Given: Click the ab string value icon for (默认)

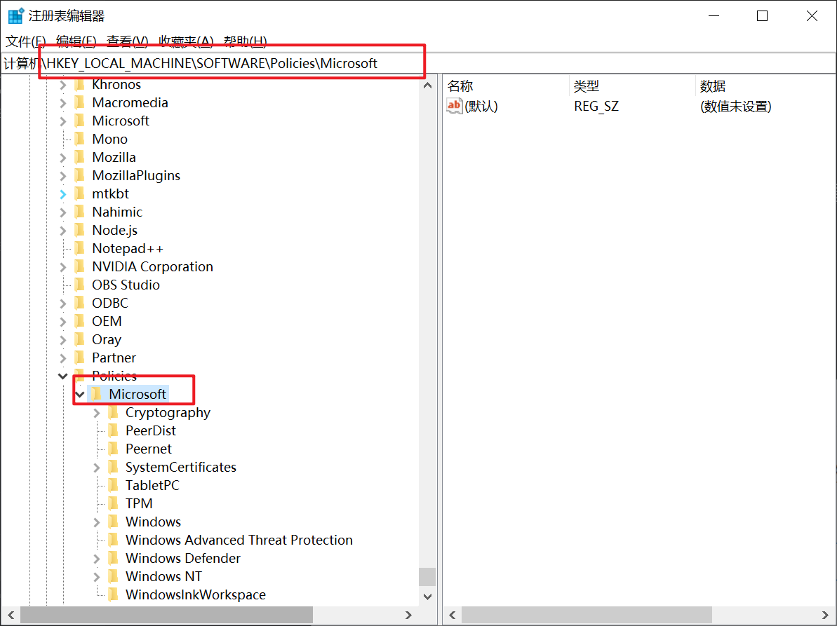Looking at the screenshot, I should coord(454,106).
